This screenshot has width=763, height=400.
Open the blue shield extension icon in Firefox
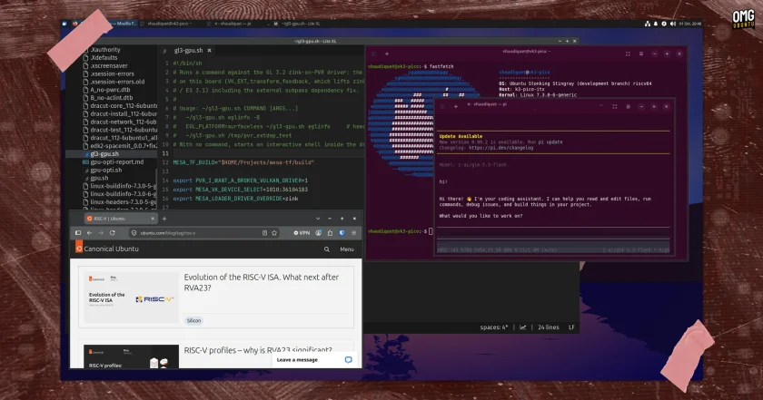point(342,233)
